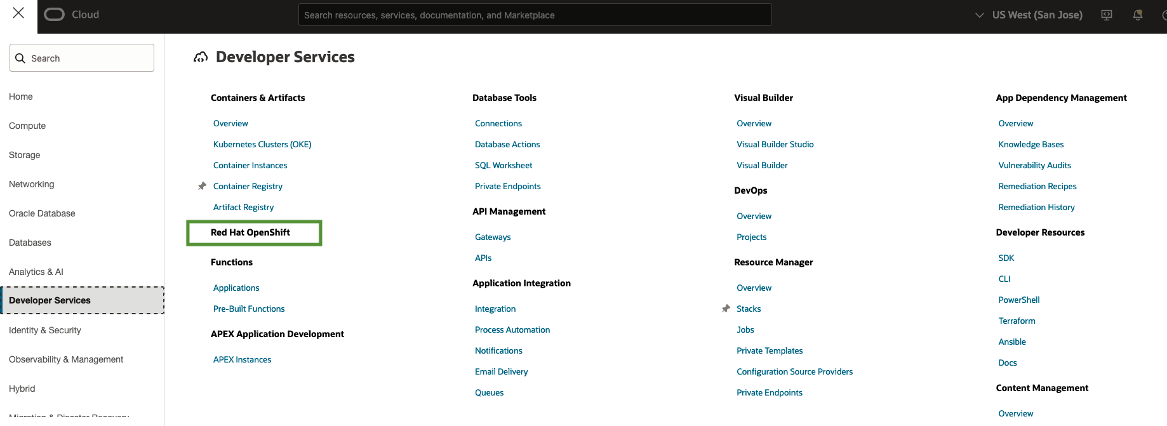The height and width of the screenshot is (426, 1167).
Task: Select Analytics & AI in the menu
Action: point(36,272)
